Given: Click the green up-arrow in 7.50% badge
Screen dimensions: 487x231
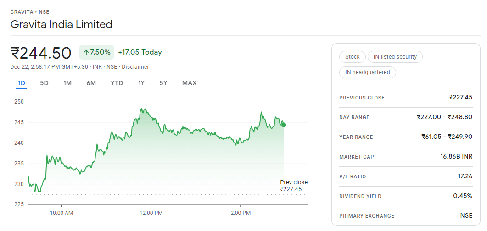Looking at the screenshot, I should click(86, 52).
